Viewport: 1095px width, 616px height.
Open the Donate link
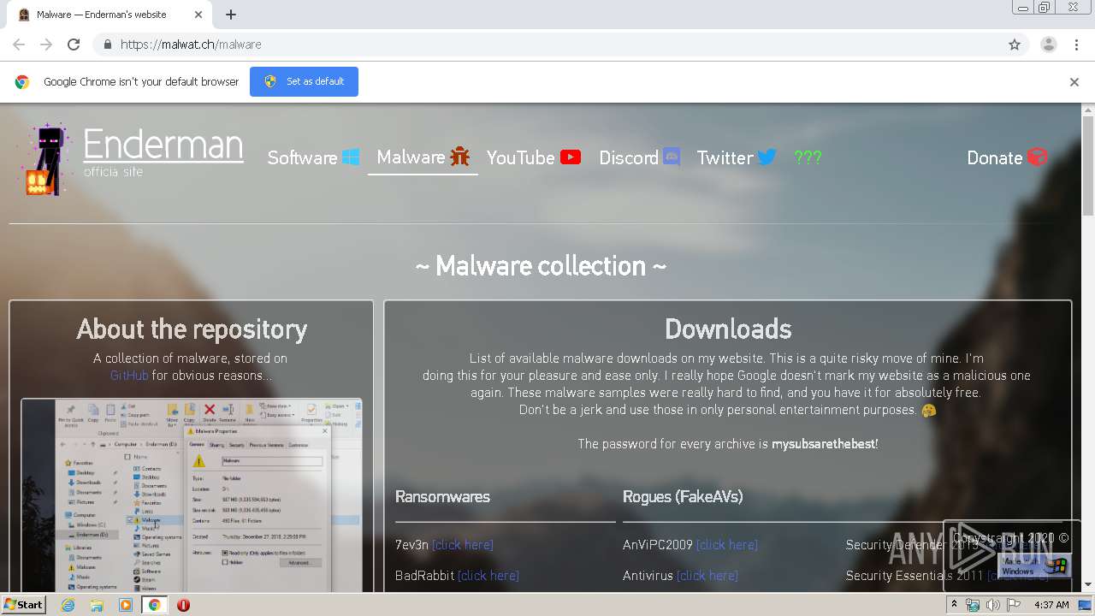coord(1007,157)
